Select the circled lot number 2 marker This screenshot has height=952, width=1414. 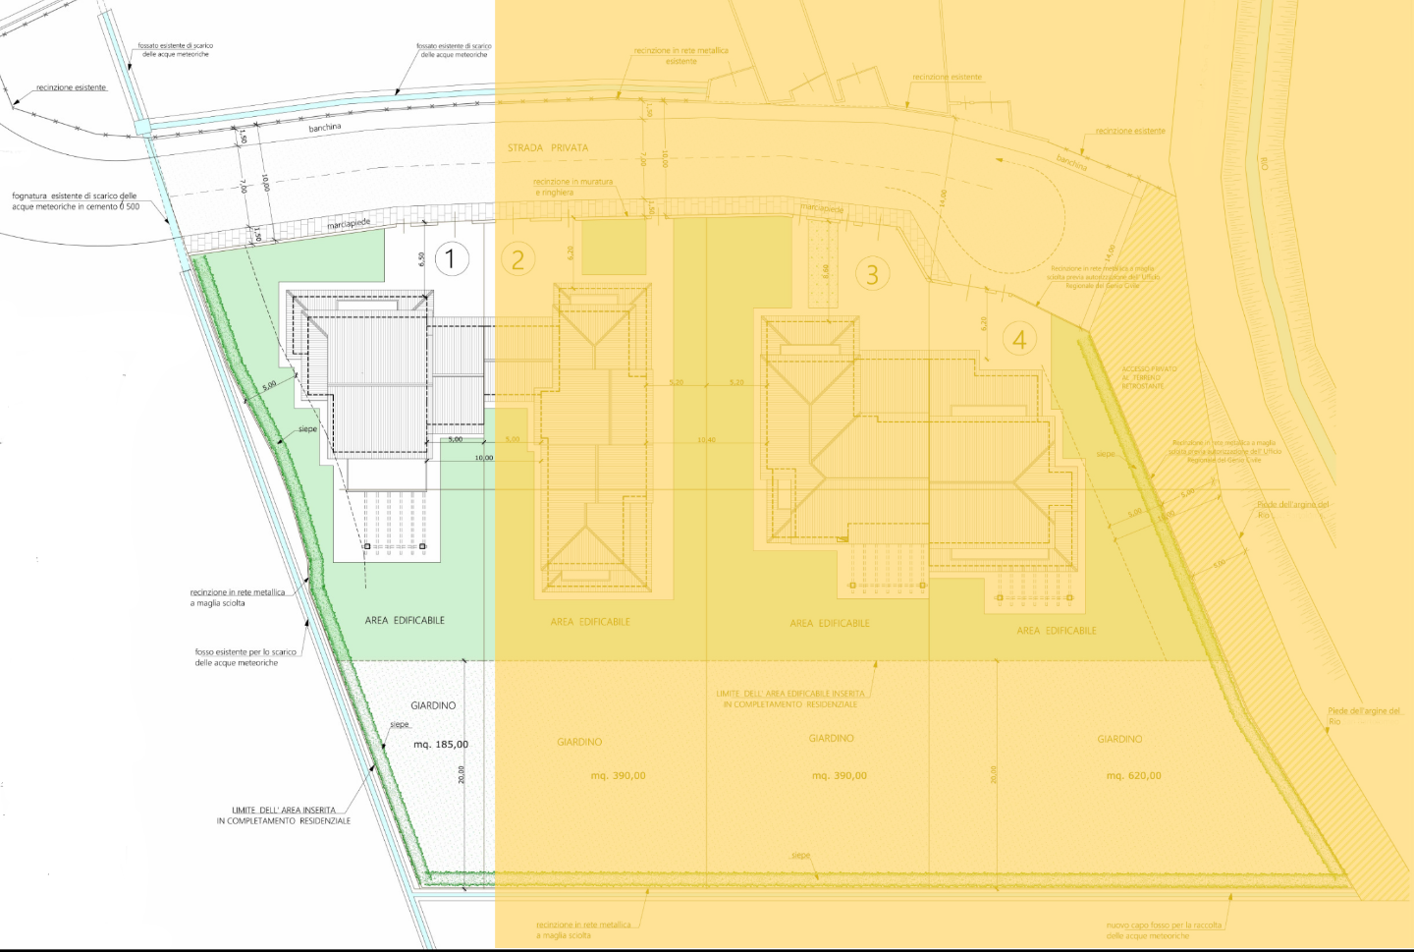coord(517,259)
